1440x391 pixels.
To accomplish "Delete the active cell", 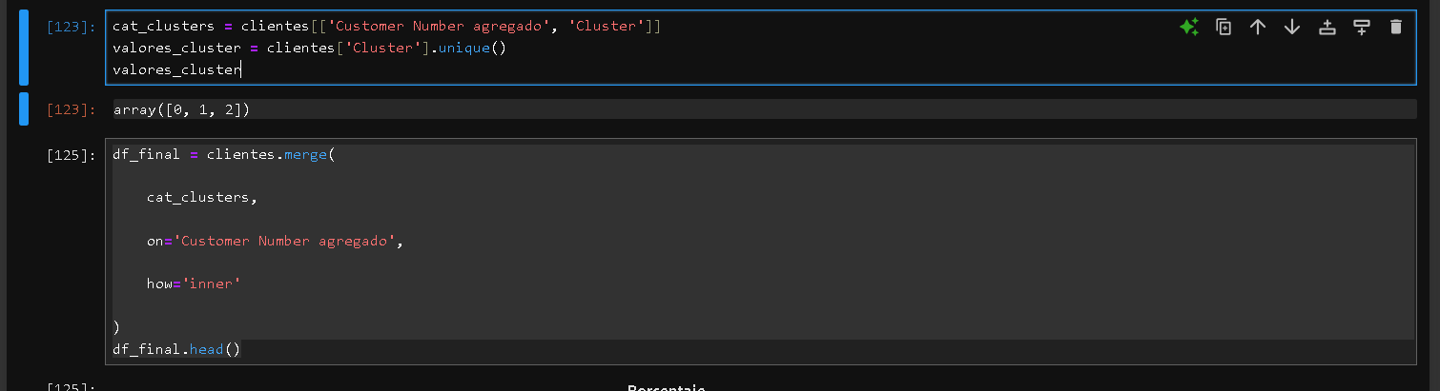I will [x=1396, y=27].
